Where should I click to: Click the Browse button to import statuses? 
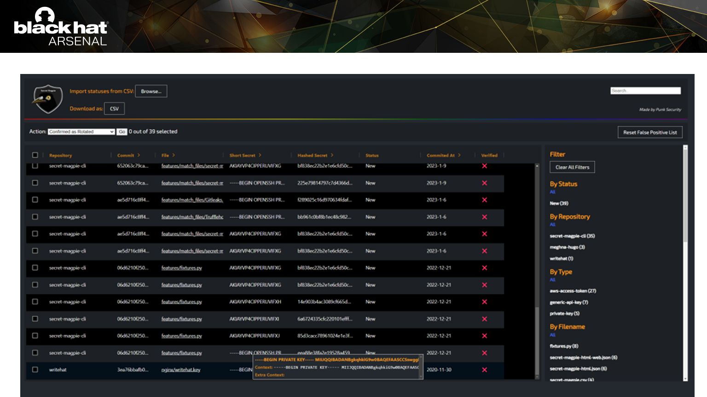tap(151, 91)
